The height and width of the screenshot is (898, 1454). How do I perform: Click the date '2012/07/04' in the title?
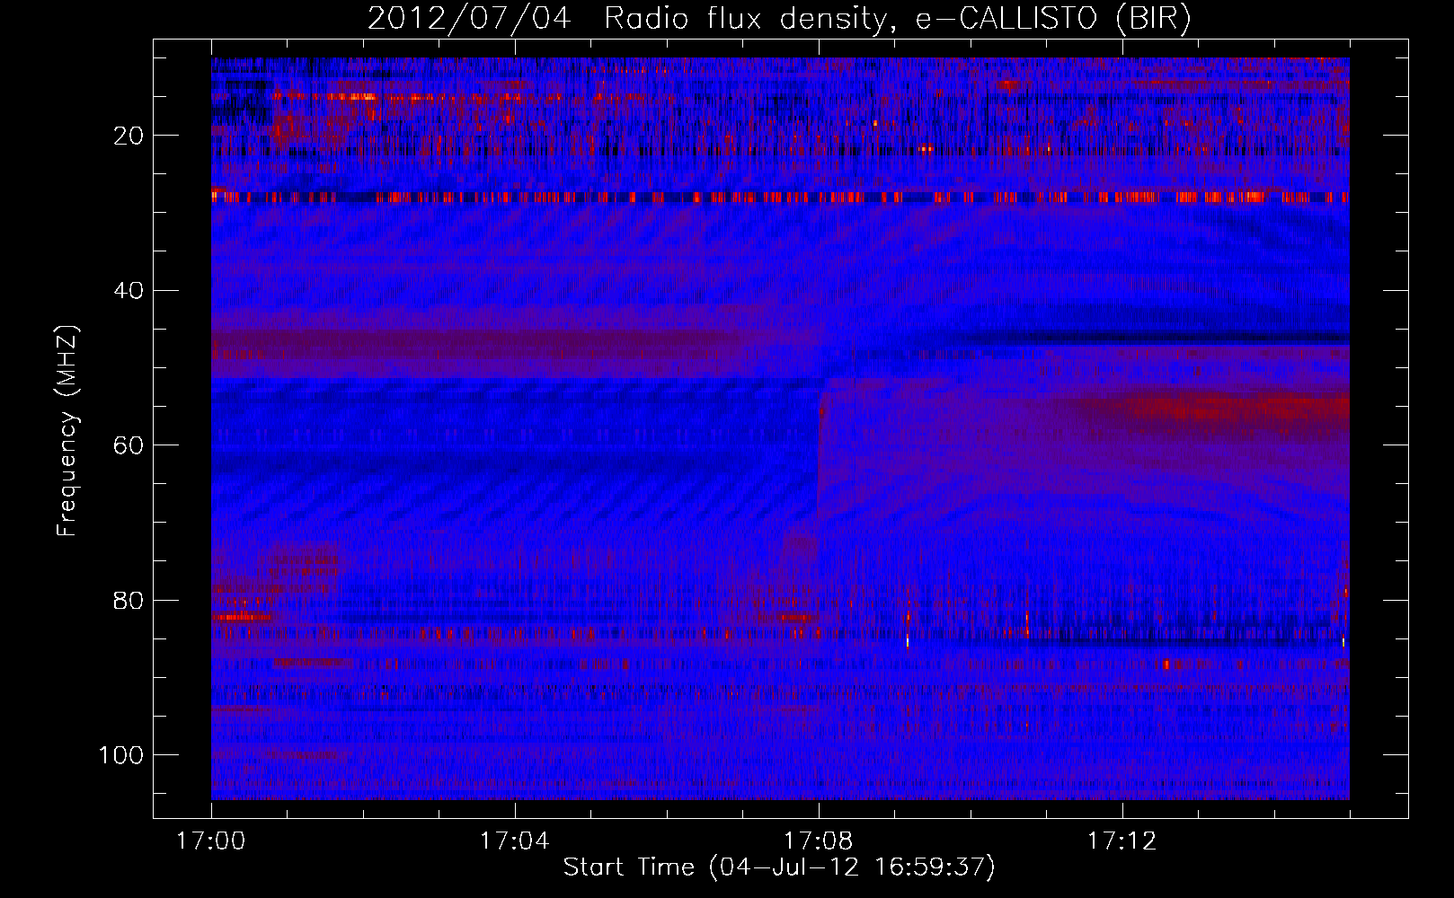pyautogui.click(x=469, y=19)
